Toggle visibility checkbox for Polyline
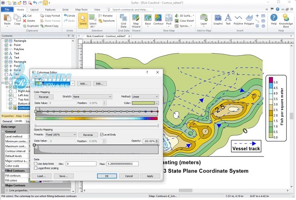The image size is (296, 200). [x=6, y=49]
